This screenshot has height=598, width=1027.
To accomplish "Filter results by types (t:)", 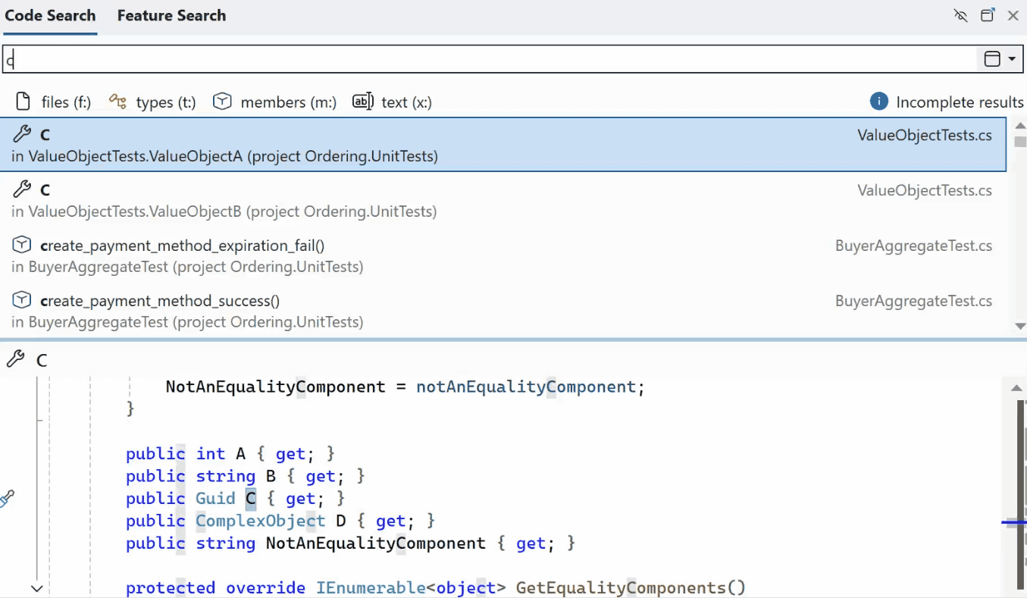I will (x=152, y=102).
